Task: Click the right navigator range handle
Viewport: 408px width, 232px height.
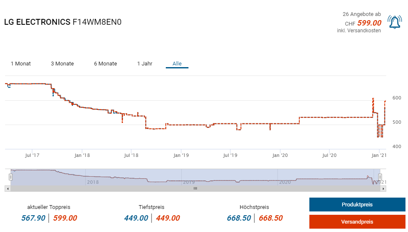Action: point(380,177)
